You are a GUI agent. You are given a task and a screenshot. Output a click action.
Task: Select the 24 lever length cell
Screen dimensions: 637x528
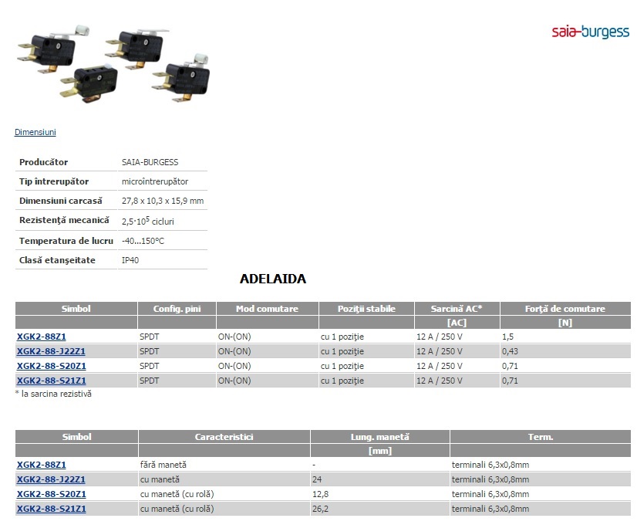(380, 479)
